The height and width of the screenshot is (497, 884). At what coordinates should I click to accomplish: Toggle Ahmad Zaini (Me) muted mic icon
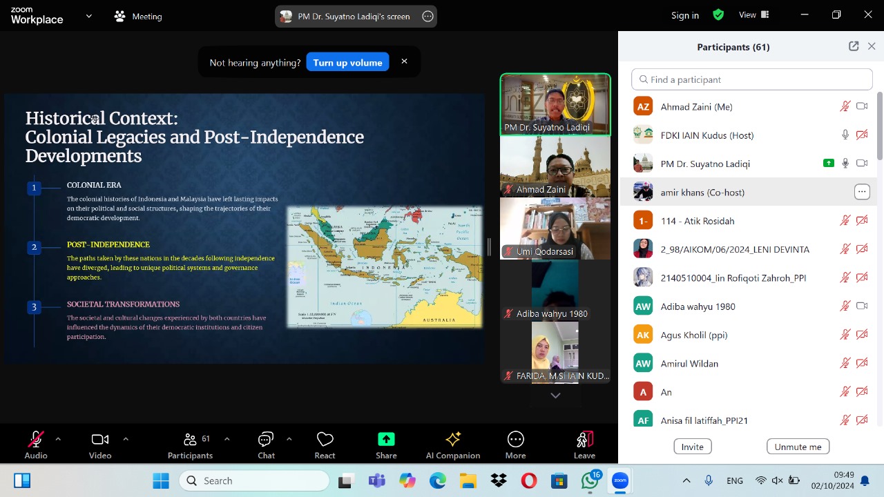(x=845, y=106)
